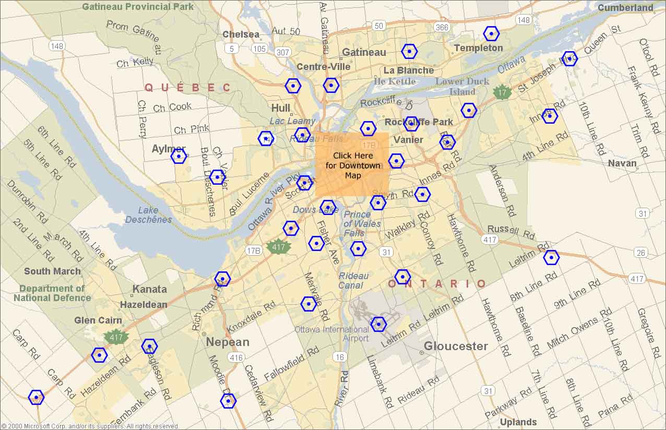Pick the hexagon marker just above the downtown box
The image size is (666, 430).
[368, 128]
